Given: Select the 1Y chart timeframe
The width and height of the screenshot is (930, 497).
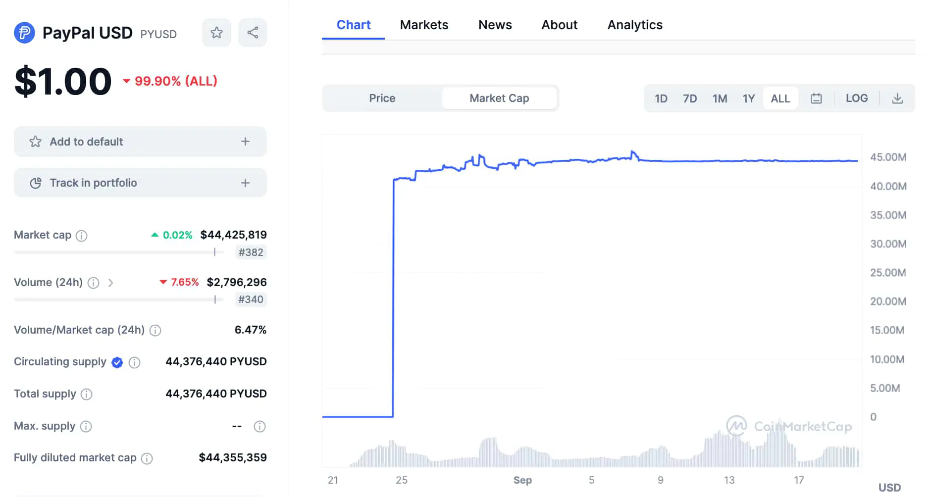Looking at the screenshot, I should pos(749,98).
